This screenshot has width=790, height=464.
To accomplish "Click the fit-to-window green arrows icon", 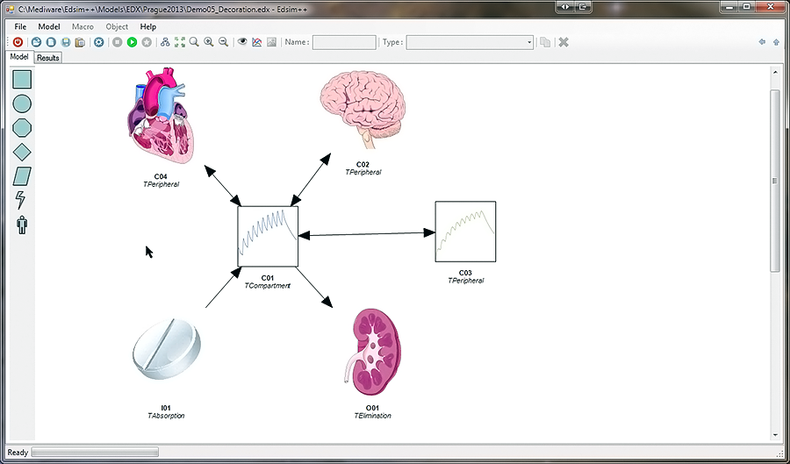I will 180,42.
